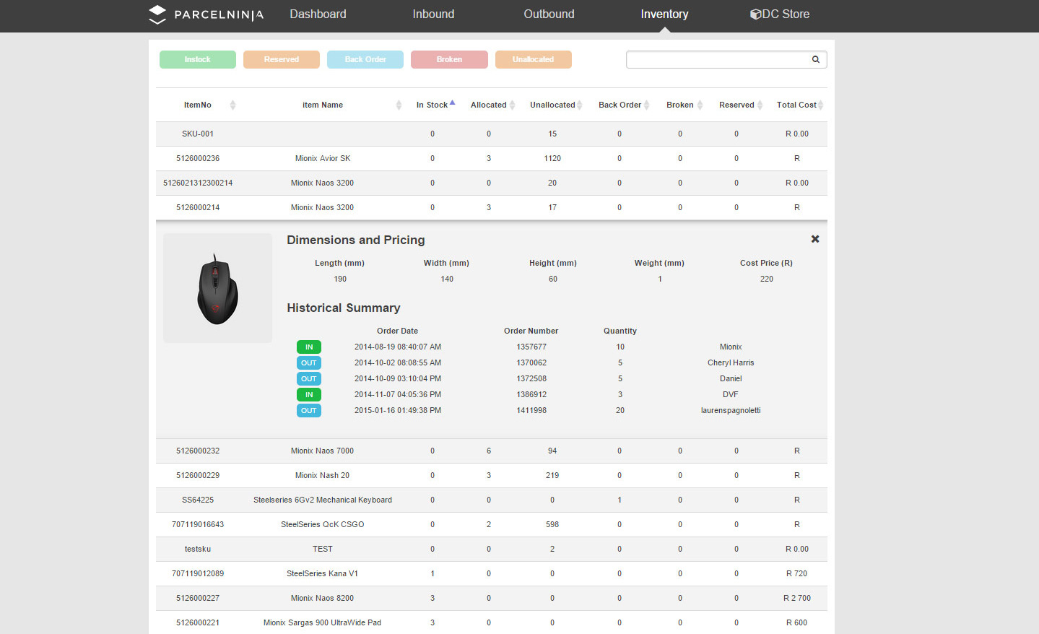This screenshot has width=1039, height=634.
Task: Go to the Outbound section
Action: (x=549, y=14)
